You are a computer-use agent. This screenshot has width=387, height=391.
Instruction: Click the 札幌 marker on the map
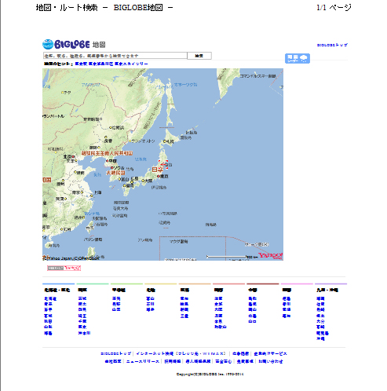[x=165, y=141]
